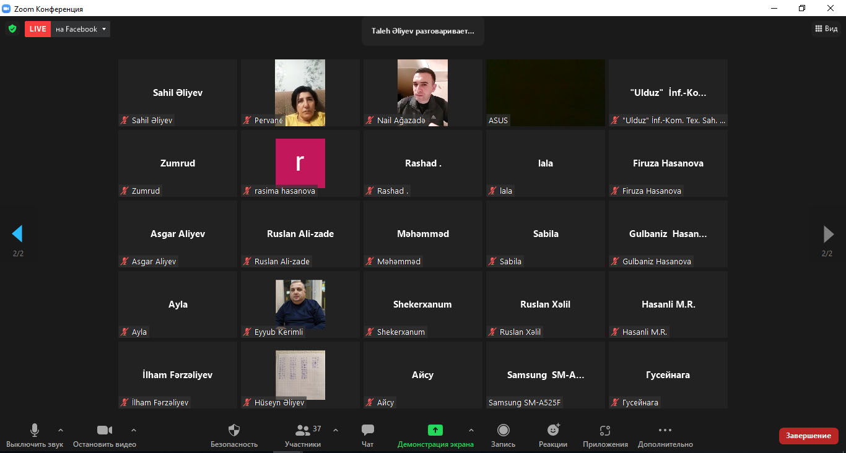Select Pervane's video tile
Image resolution: width=846 pixels, height=453 pixels.
pyautogui.click(x=300, y=93)
